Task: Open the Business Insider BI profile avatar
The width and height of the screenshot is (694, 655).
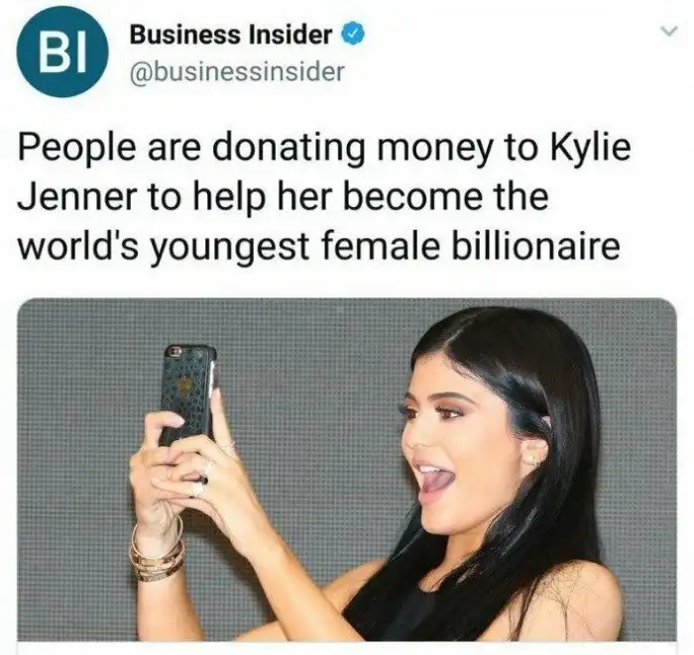Action: coord(62,52)
